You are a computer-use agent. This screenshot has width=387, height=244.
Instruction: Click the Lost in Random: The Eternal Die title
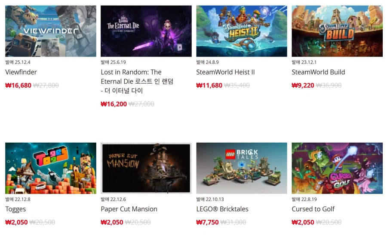[137, 81]
